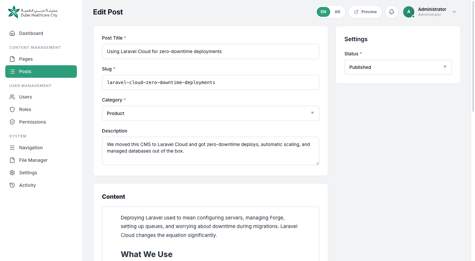475x261 pixels.
Task: Open Activity in sidebar
Action: pyautogui.click(x=41, y=185)
